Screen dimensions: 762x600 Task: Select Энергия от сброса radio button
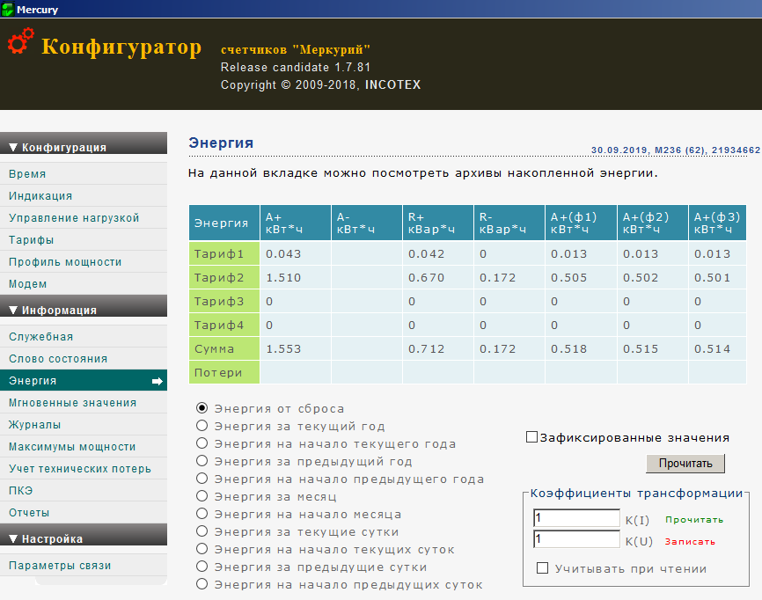(202, 408)
